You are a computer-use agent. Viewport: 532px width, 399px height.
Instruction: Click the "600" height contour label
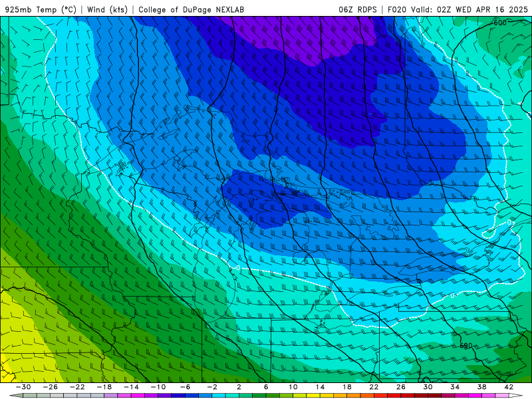click(x=500, y=23)
